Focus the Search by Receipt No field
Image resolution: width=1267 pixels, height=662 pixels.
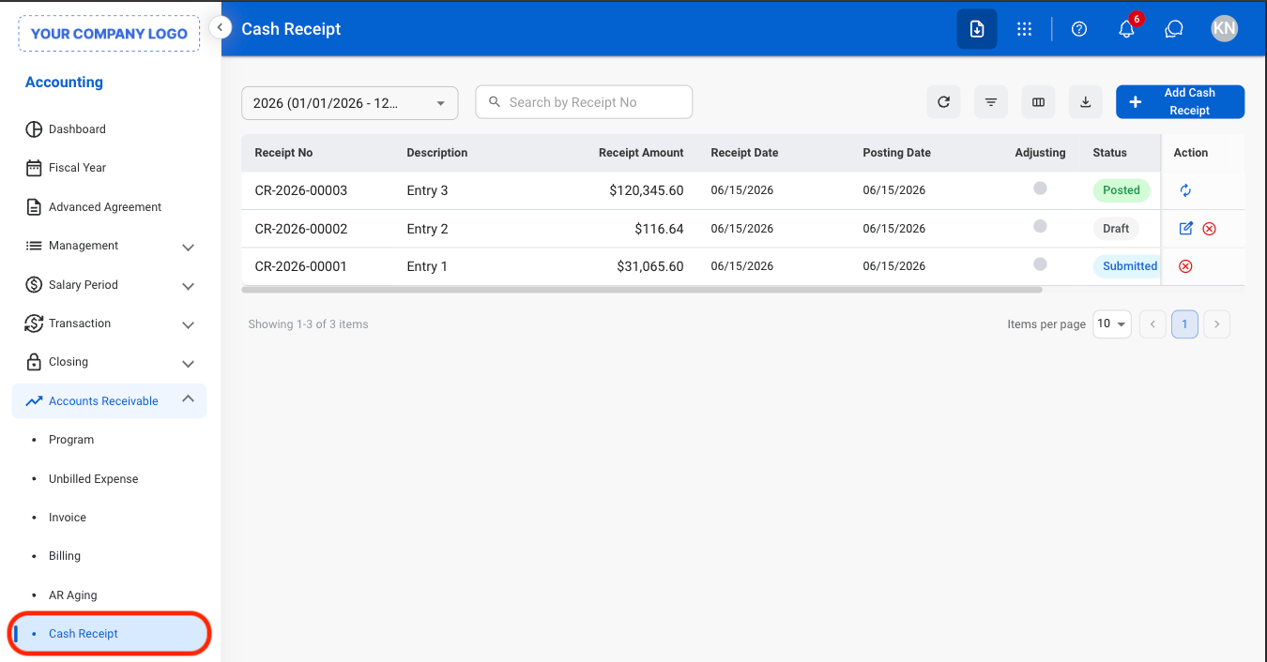coord(584,102)
